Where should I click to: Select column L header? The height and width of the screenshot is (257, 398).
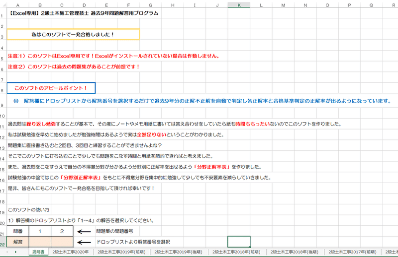pyautogui.click(x=261, y=5)
